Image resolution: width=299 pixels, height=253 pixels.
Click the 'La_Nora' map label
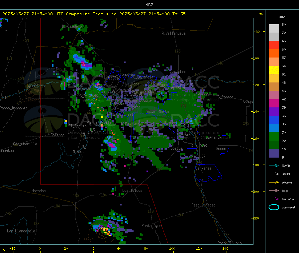[x=132, y=84]
